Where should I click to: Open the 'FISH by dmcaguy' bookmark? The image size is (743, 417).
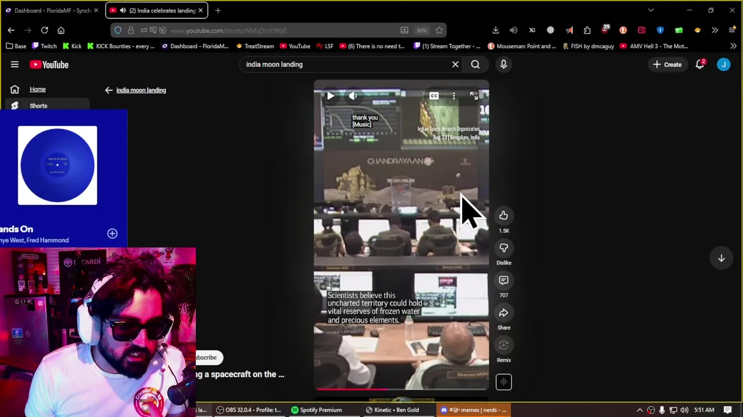587,46
